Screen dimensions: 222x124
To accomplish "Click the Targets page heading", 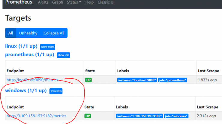I will (x=18, y=18).
